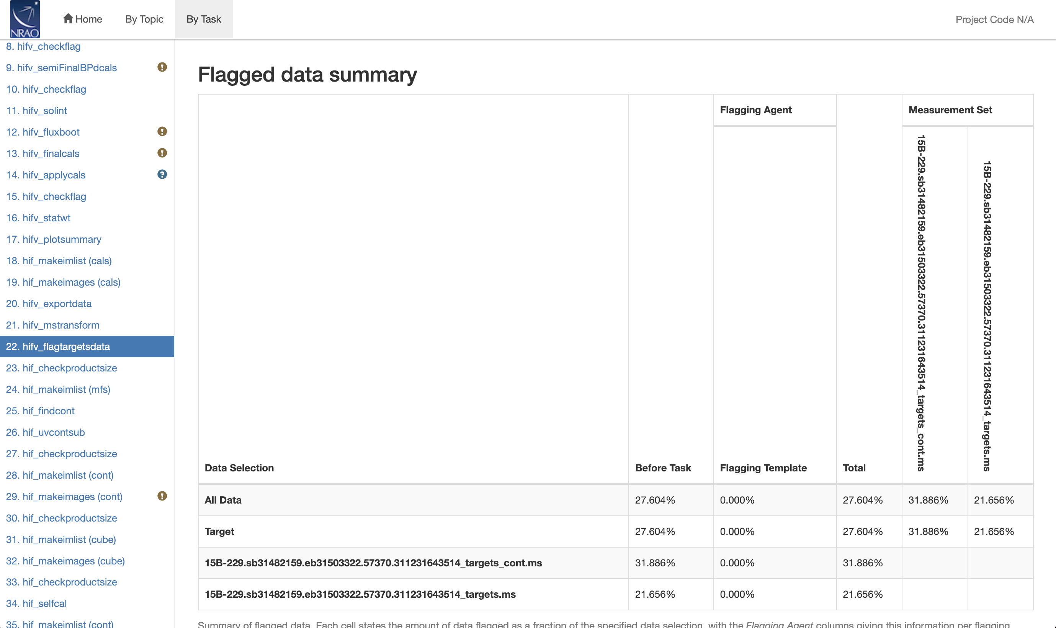The width and height of the screenshot is (1056, 628).
Task: Click the Total column header
Action: tap(854, 468)
